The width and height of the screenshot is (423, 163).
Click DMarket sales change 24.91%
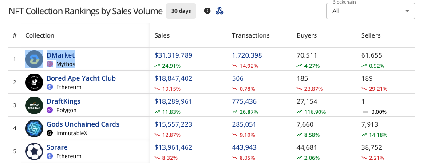(x=167, y=66)
